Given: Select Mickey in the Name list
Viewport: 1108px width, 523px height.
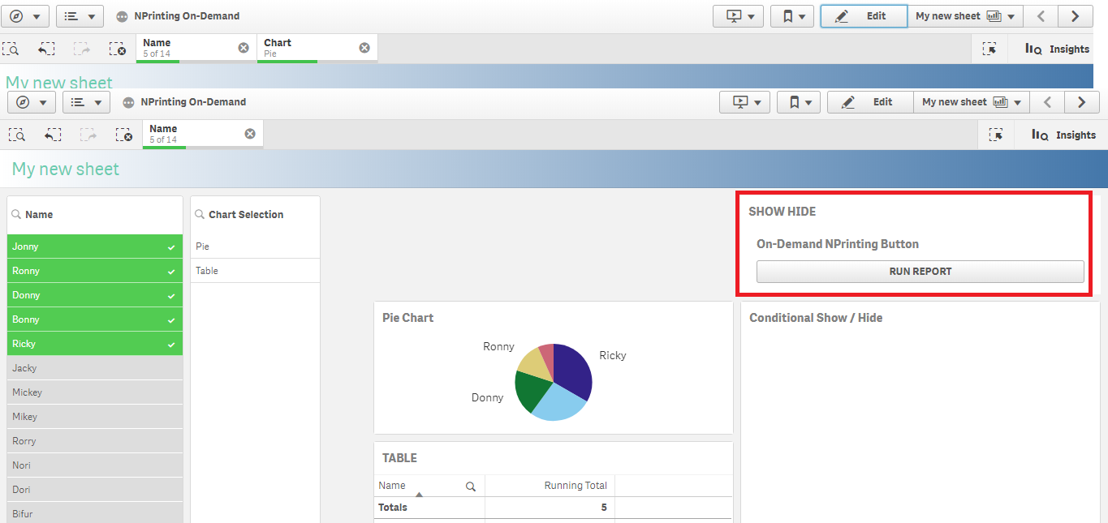Looking at the screenshot, I should pyautogui.click(x=95, y=392).
